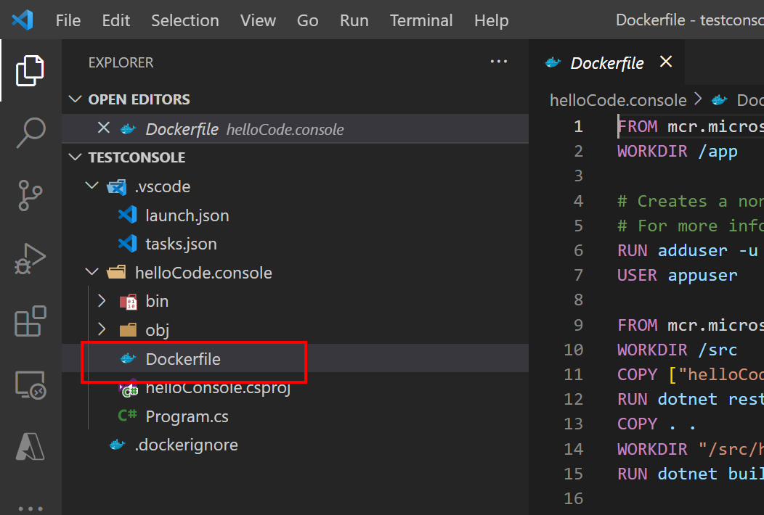764x515 pixels.
Task: Click line number 1 in gutter
Action: [x=578, y=126]
